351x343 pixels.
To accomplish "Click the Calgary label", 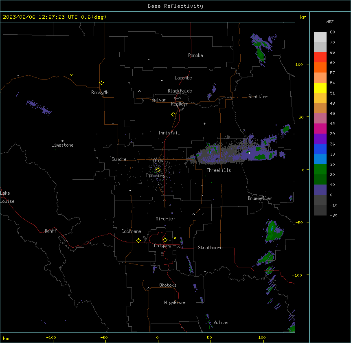I will tap(162, 246).
